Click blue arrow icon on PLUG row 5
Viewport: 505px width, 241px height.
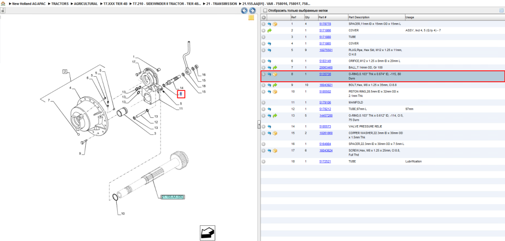click(269, 50)
